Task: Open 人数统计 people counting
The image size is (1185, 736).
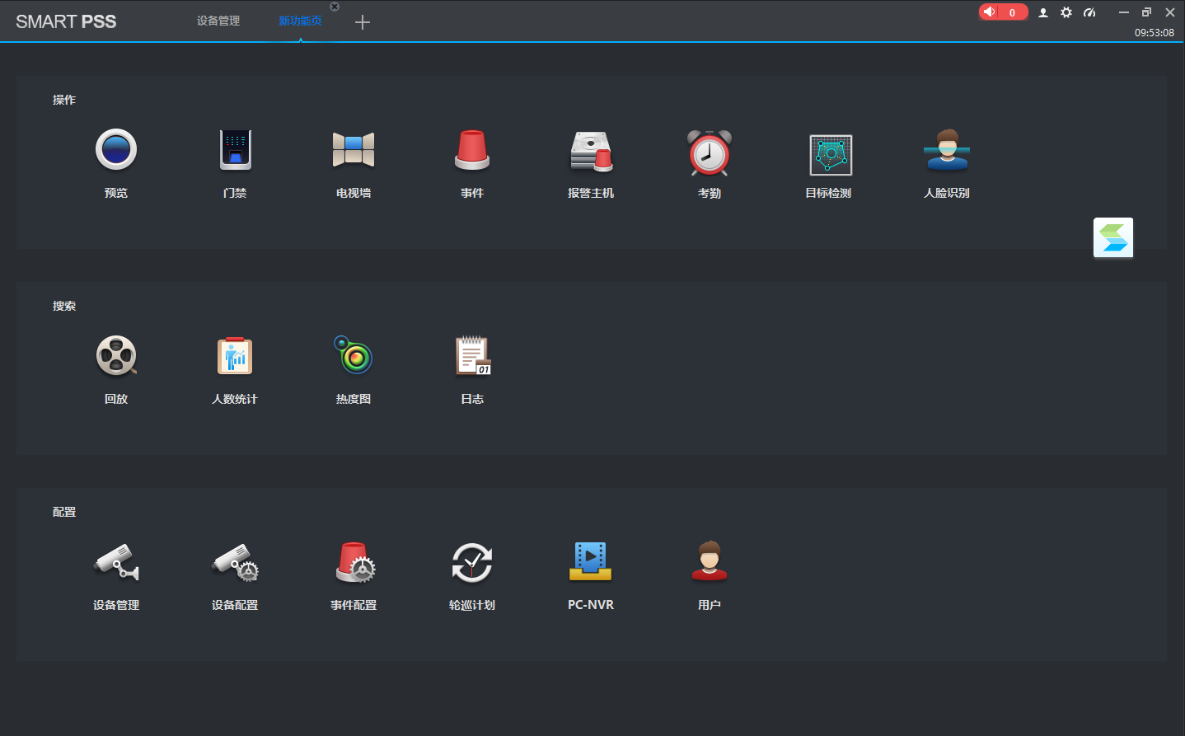Action: [x=235, y=356]
